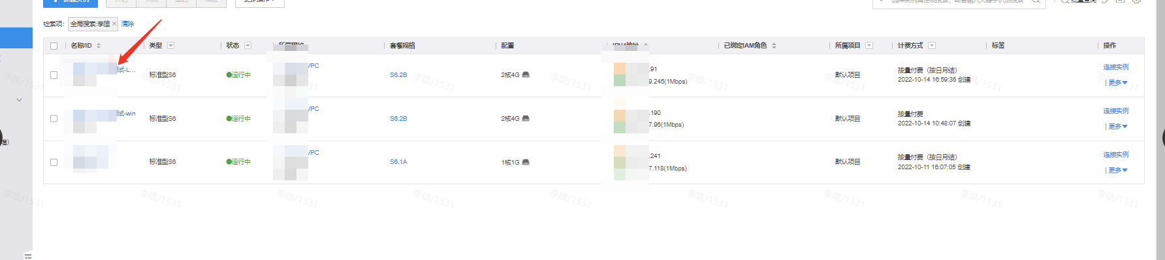Open the 类型 column filter icon

tap(171, 46)
